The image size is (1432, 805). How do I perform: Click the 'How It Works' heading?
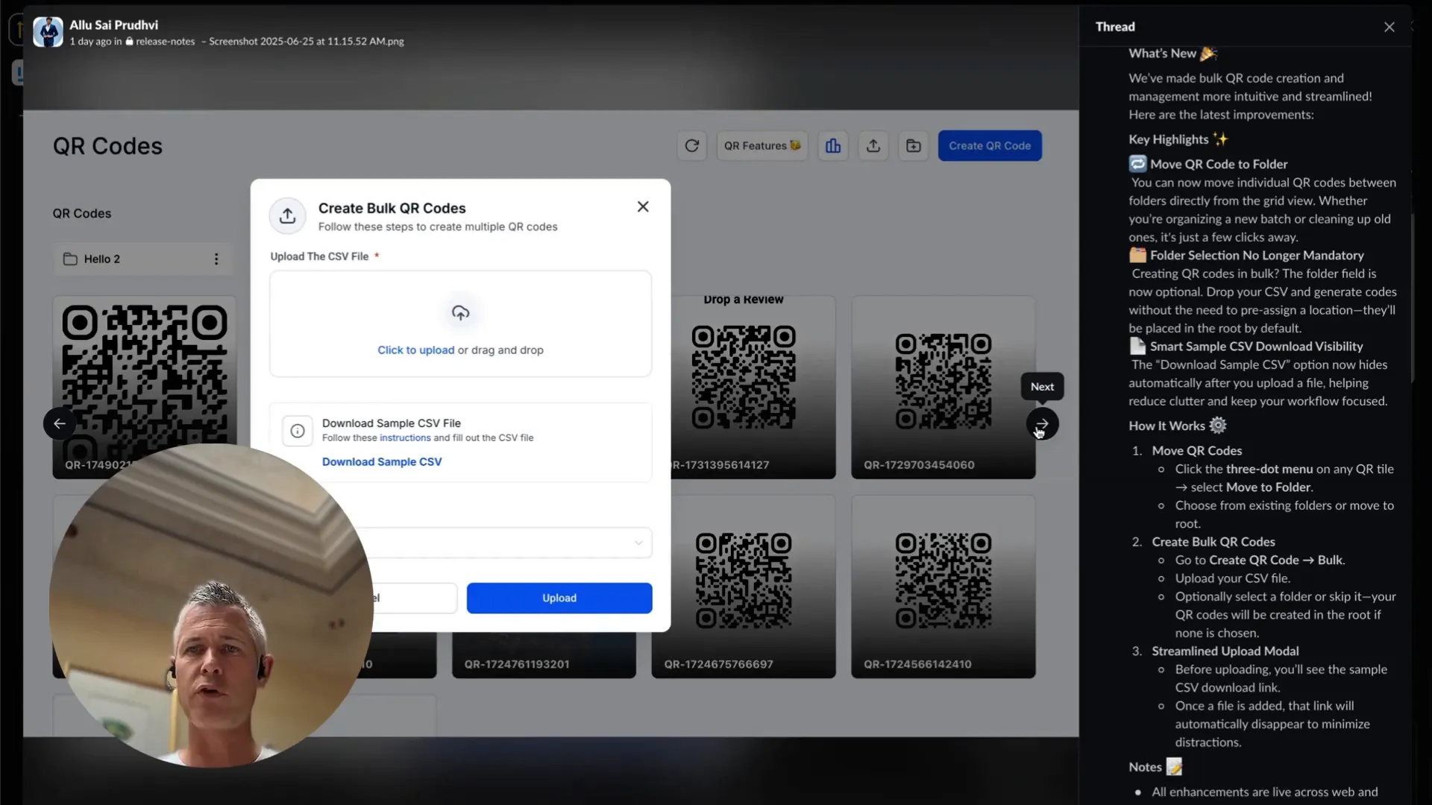(1177, 426)
